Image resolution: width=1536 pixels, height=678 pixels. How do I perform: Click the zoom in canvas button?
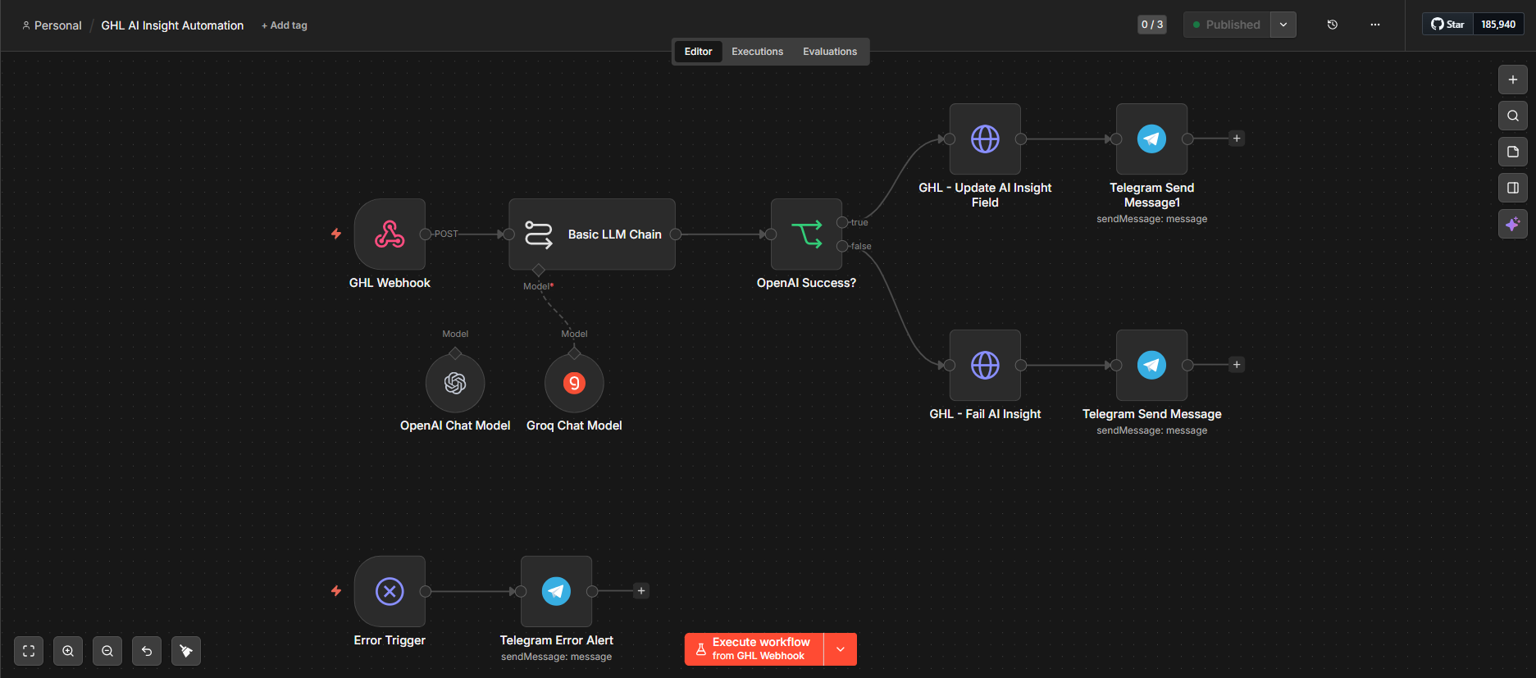(x=68, y=651)
